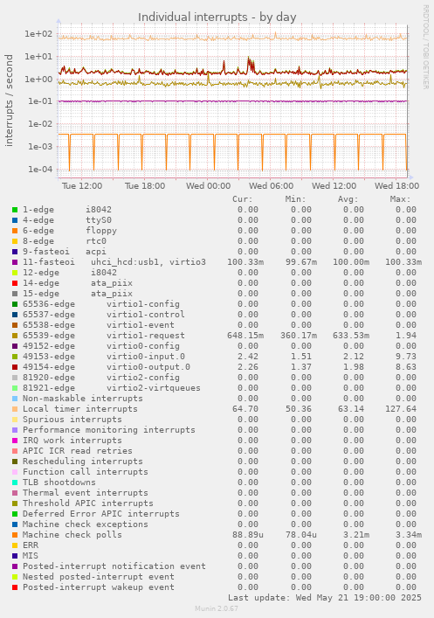This screenshot has height=618, width=434.
Task: Click the 1e+02 y-axis label
Action: 38,34
